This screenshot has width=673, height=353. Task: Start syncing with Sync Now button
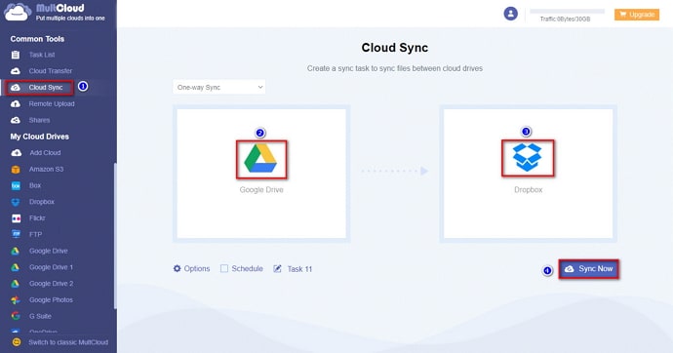pyautogui.click(x=588, y=269)
